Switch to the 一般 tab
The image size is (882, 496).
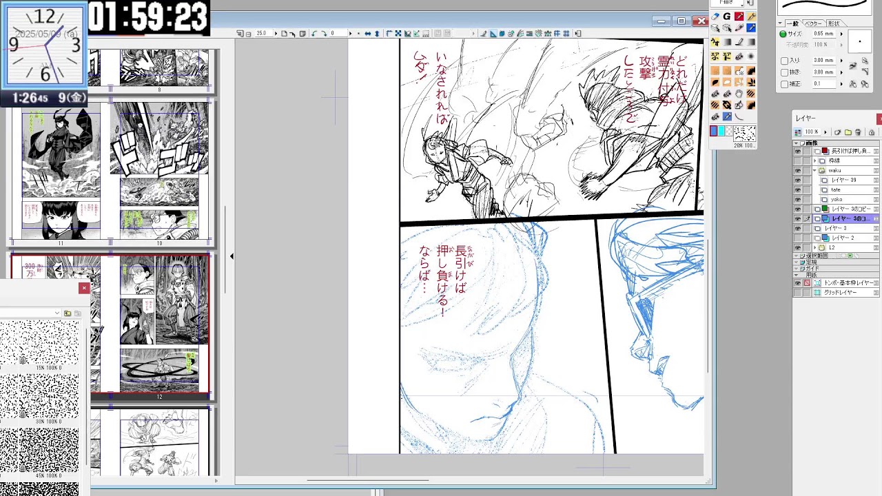click(792, 23)
